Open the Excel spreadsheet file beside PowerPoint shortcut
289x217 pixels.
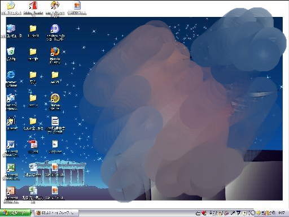point(33,191)
